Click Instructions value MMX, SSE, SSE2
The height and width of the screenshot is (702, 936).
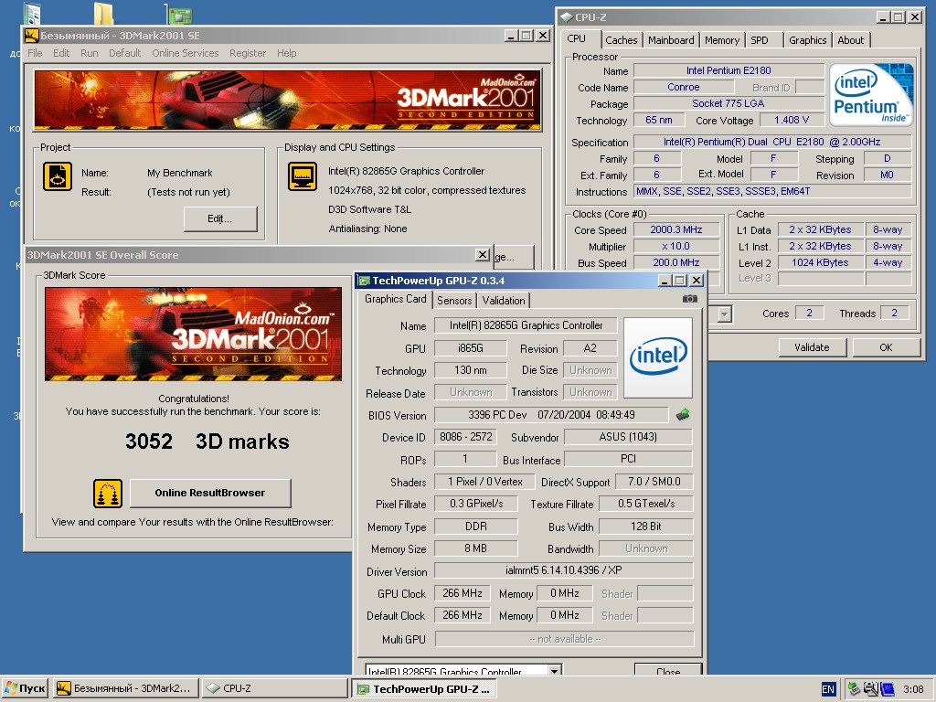(x=772, y=192)
